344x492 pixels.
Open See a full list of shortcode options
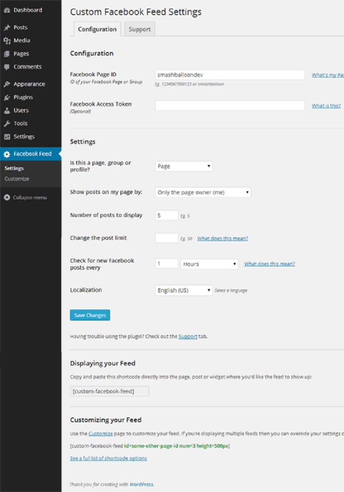(x=108, y=458)
